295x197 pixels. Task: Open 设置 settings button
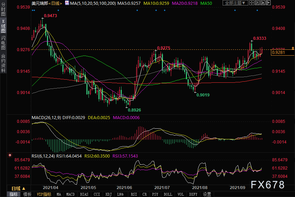(207, 194)
